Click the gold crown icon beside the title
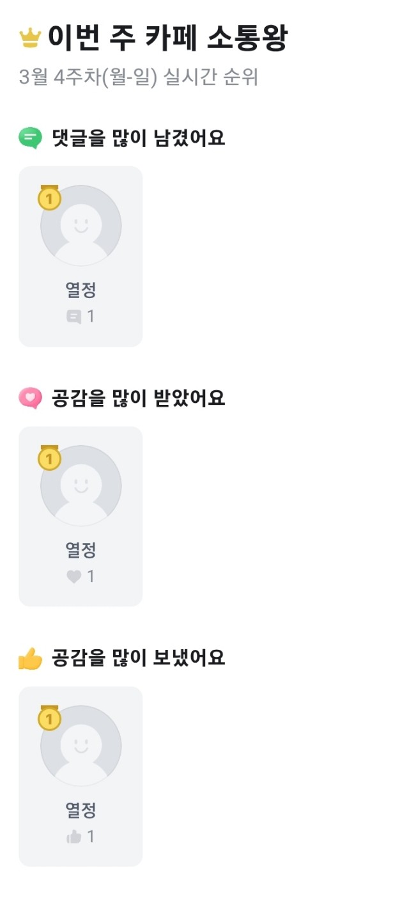 click(30, 38)
